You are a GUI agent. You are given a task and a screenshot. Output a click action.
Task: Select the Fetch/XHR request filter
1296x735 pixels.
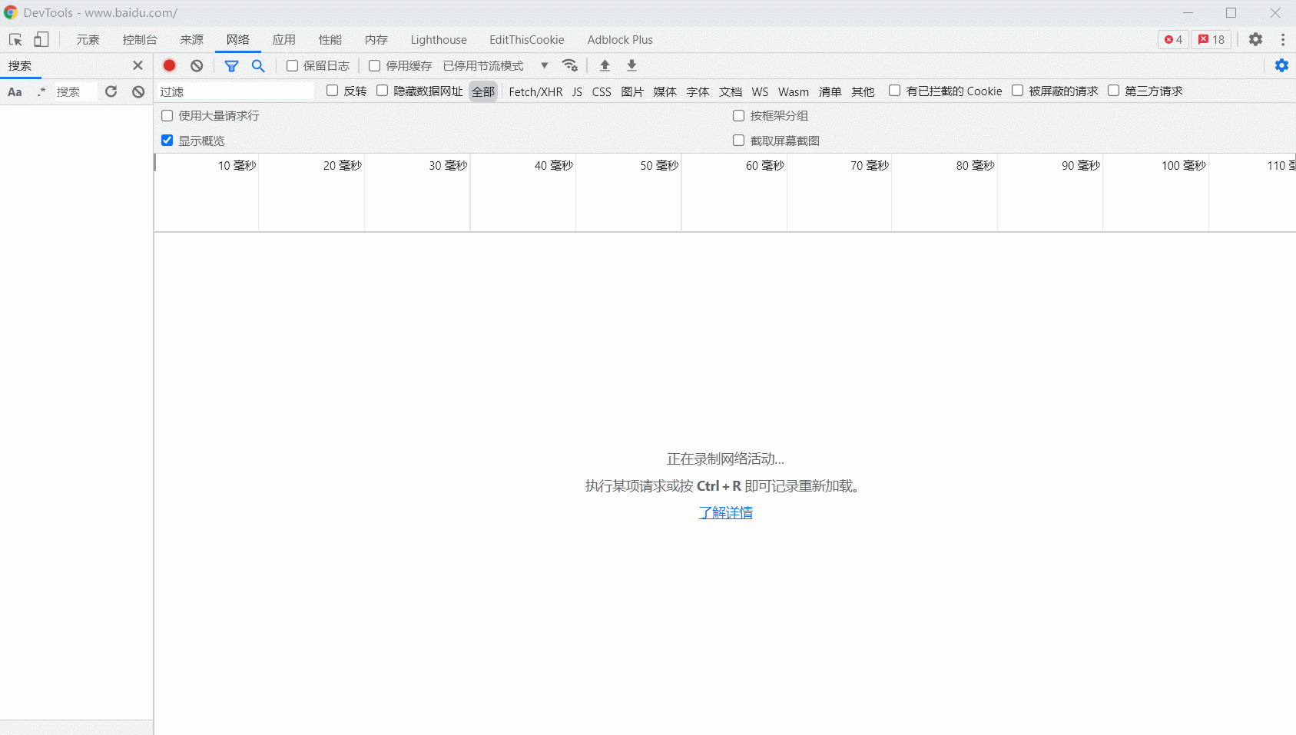click(535, 91)
